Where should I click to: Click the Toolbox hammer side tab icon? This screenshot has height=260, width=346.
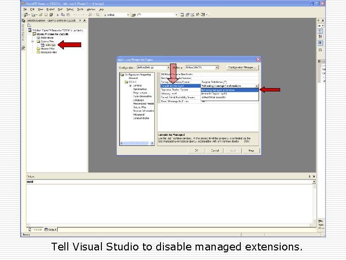click(23, 48)
